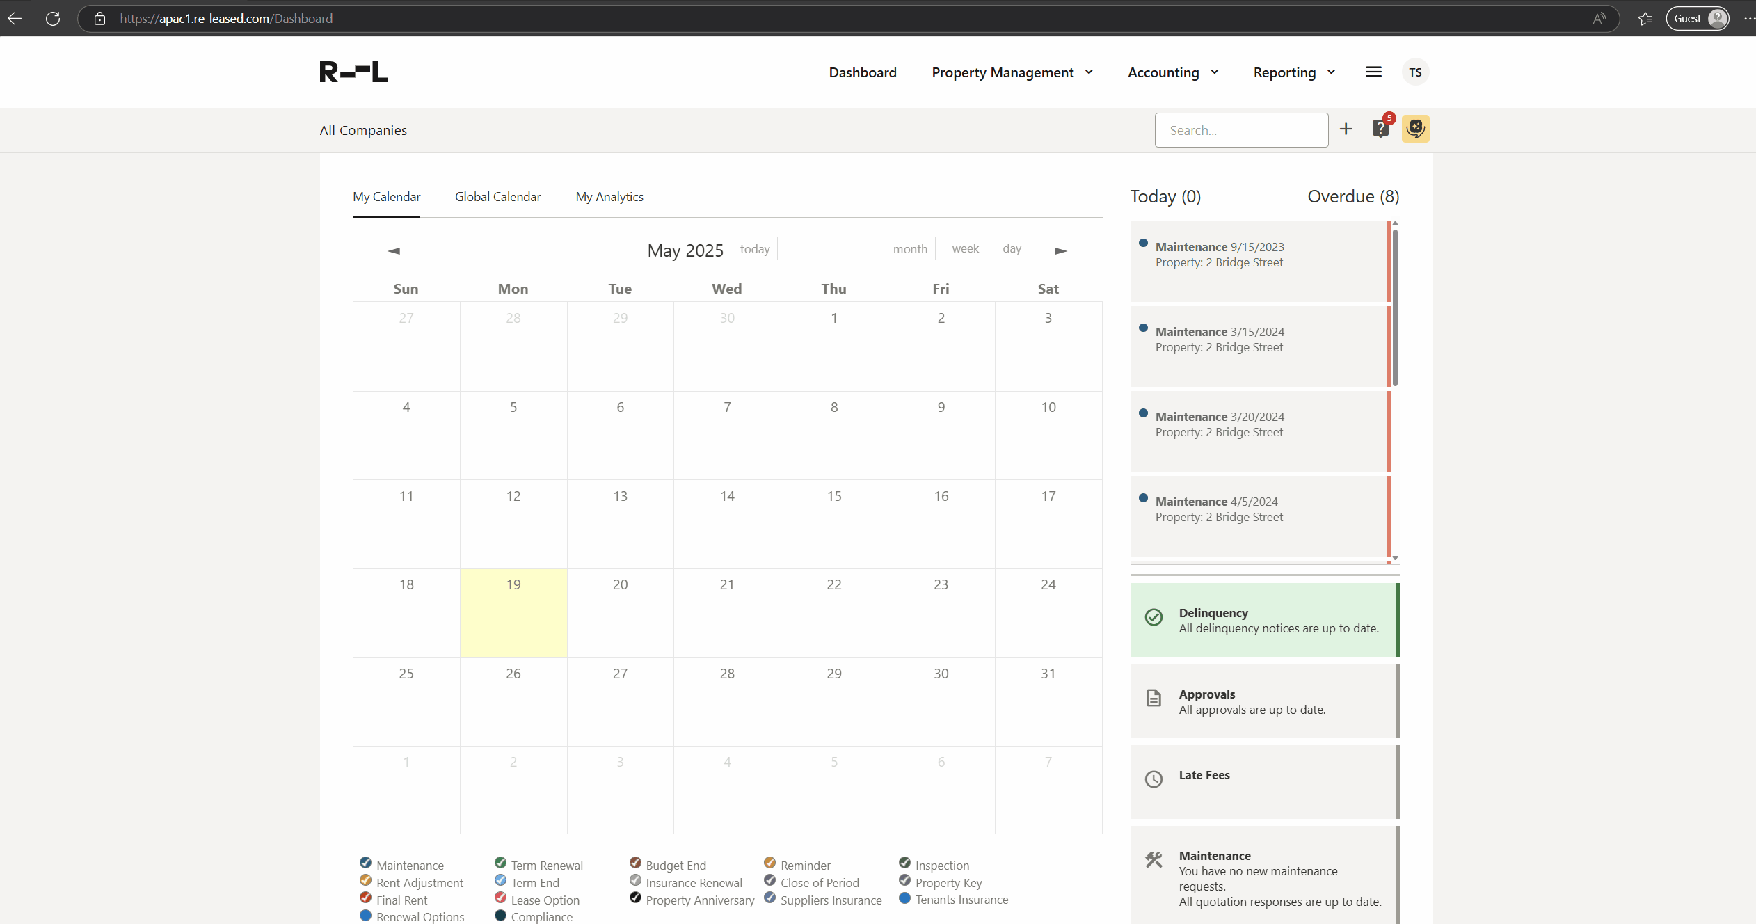Expand the Accounting dropdown menu
Screen dimensions: 1756x924
[1173, 72]
